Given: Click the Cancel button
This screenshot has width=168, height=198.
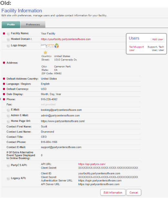Looking at the screenshot, I should 134,192.
